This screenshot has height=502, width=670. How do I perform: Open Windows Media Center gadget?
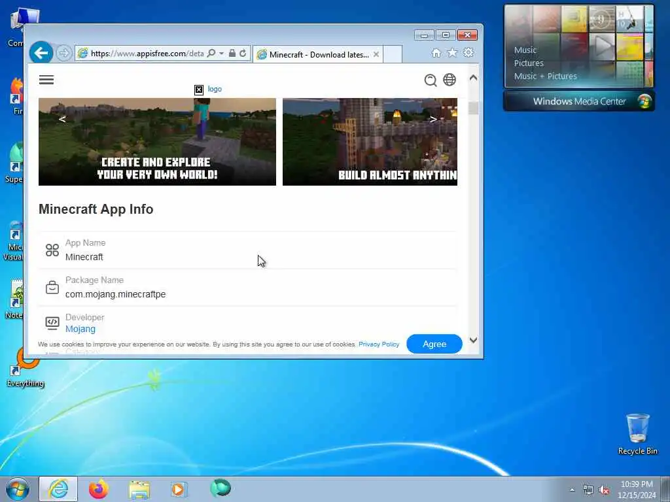point(579,101)
